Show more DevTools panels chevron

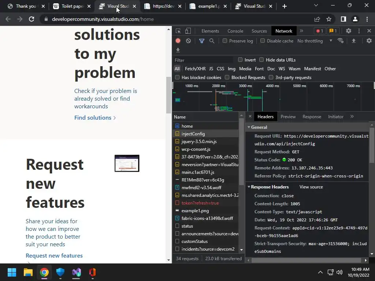pyautogui.click(x=302, y=31)
